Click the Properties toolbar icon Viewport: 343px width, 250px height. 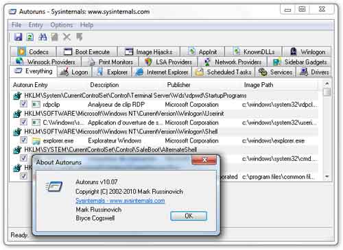(55, 37)
